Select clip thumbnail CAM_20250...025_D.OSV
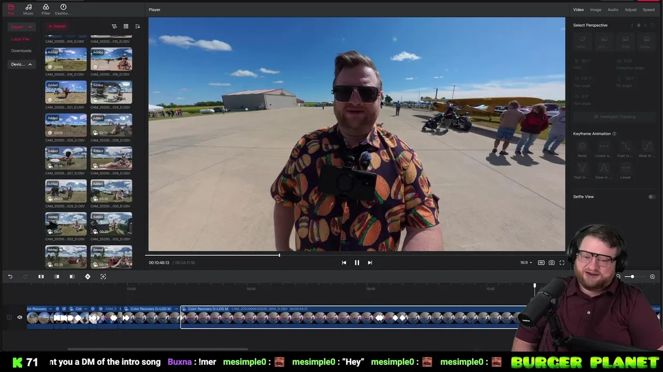Screen dimensions: 663x372 (66, 126)
